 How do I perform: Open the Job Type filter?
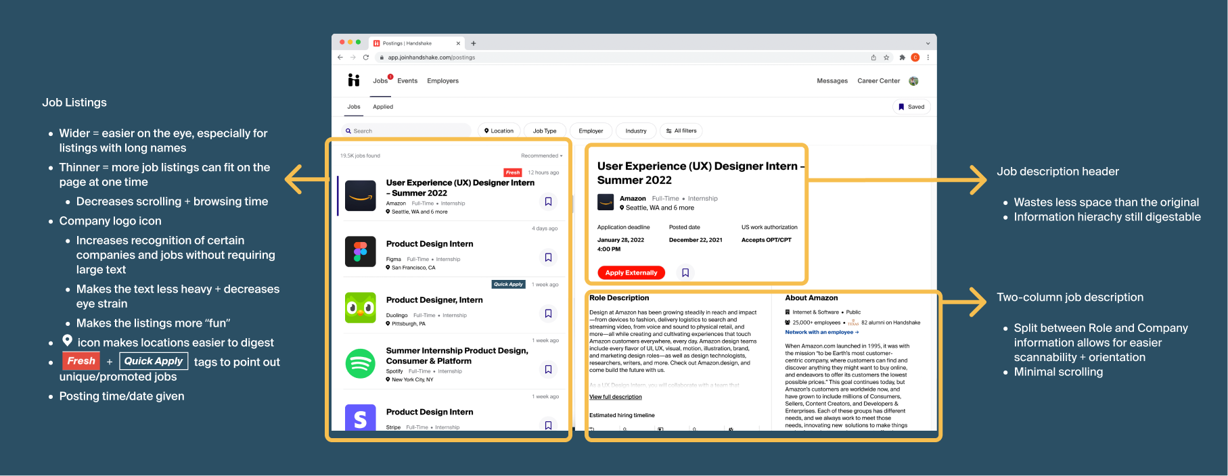coord(545,130)
